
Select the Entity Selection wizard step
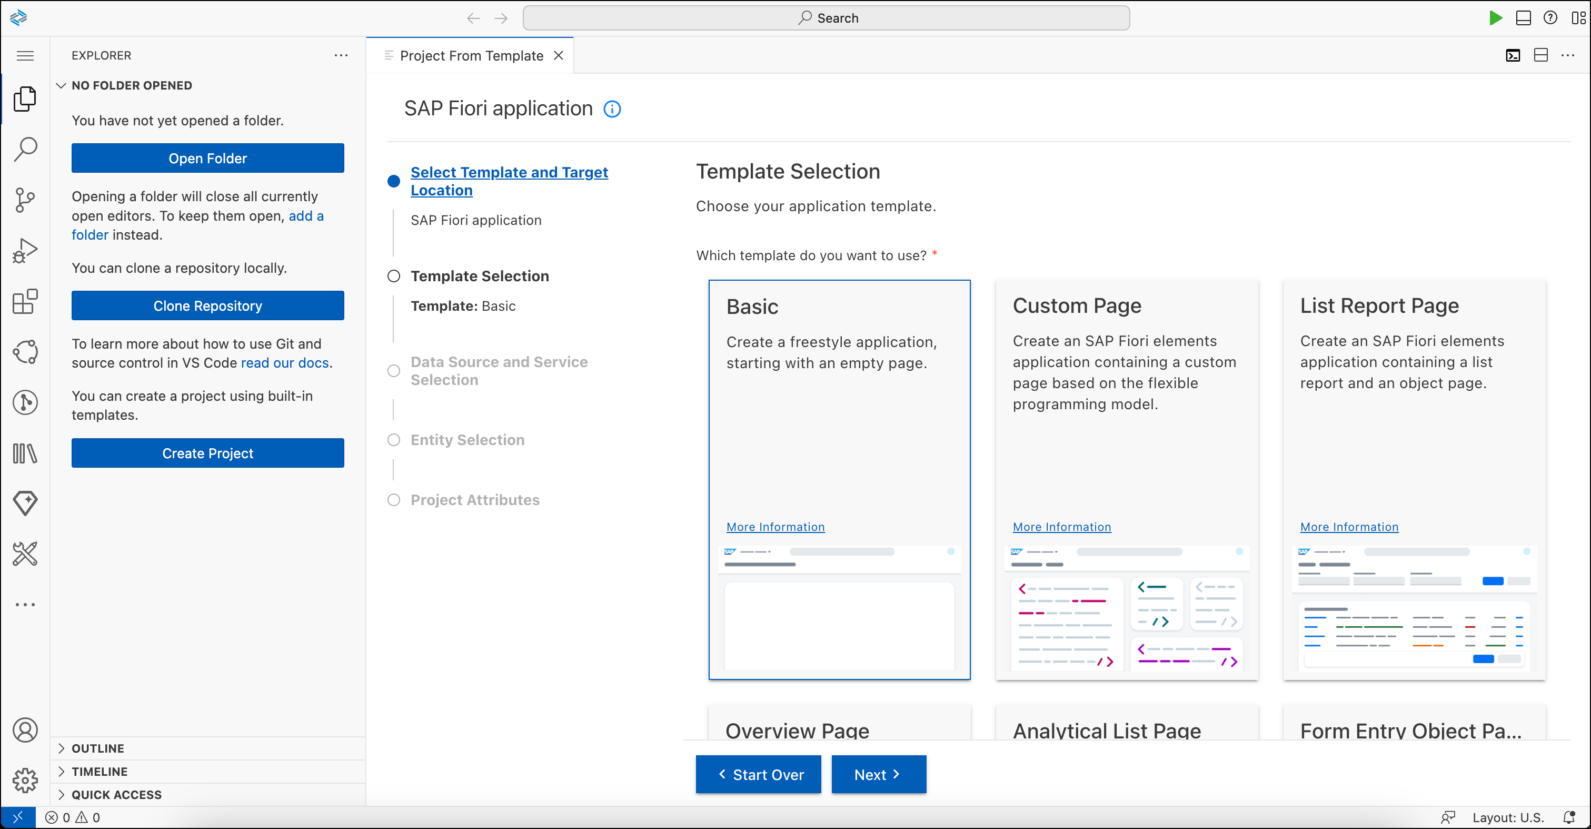pos(466,439)
